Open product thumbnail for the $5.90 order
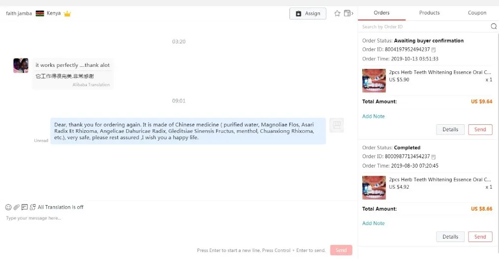499x259 pixels. point(374,81)
